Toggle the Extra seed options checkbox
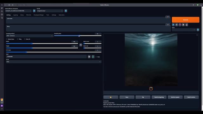This screenshot has width=203, height=114. coord(96,57)
